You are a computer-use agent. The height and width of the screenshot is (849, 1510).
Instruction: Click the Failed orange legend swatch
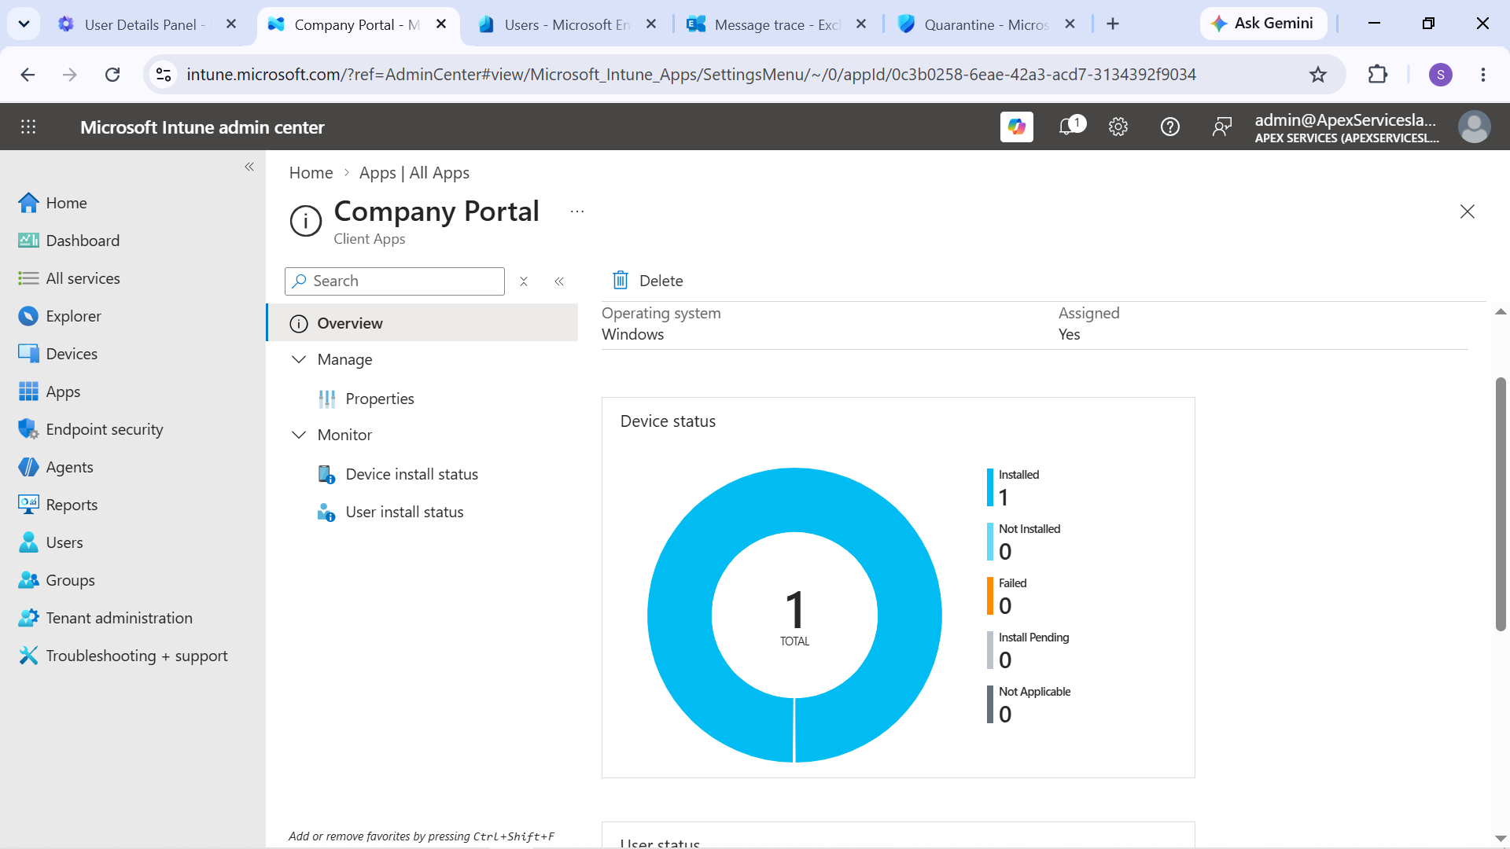pyautogui.click(x=990, y=596)
